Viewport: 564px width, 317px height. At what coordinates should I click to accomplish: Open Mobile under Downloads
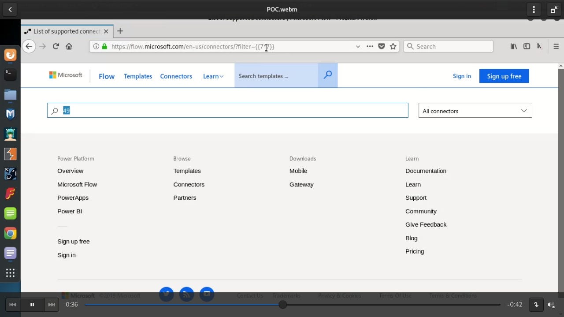[x=298, y=171]
